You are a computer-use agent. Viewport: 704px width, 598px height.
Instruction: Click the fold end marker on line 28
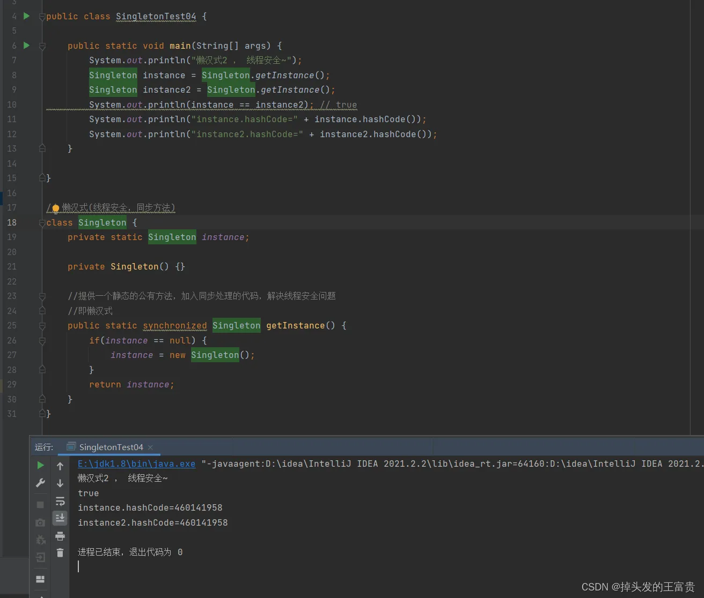[42, 369]
